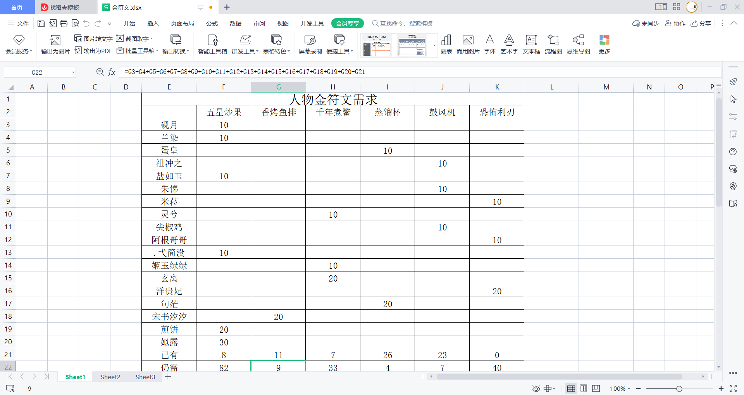Insert a 思维导图

pyautogui.click(x=579, y=44)
